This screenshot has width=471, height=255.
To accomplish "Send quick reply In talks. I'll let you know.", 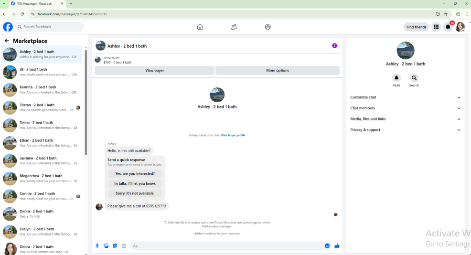I will coord(135,183).
